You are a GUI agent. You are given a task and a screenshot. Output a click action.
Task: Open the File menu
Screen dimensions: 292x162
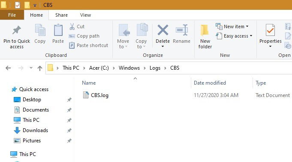(x=12, y=15)
